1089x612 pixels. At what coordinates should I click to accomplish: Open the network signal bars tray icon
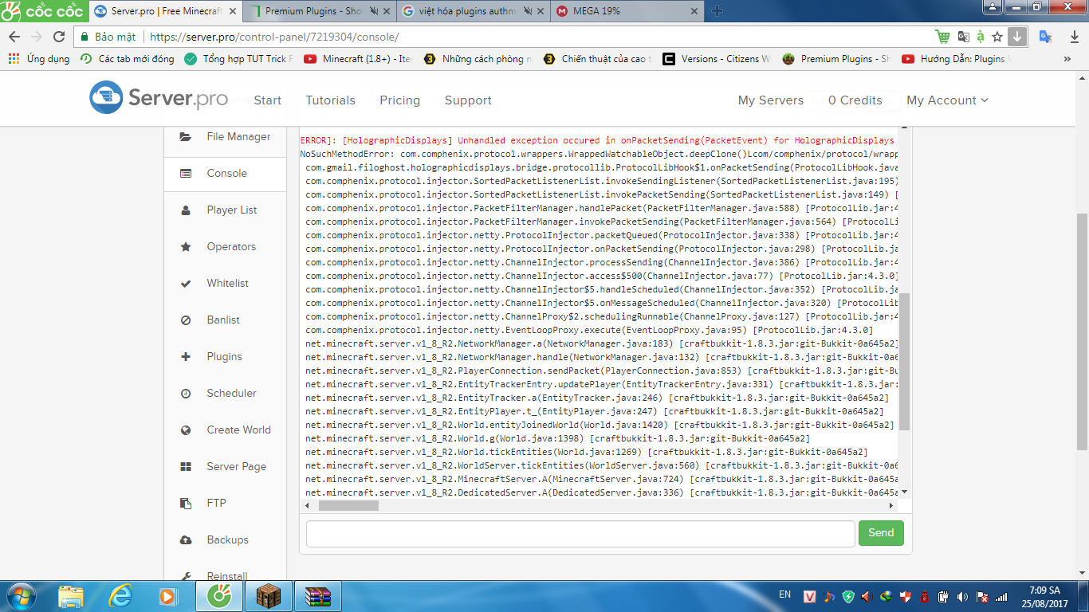[1003, 596]
